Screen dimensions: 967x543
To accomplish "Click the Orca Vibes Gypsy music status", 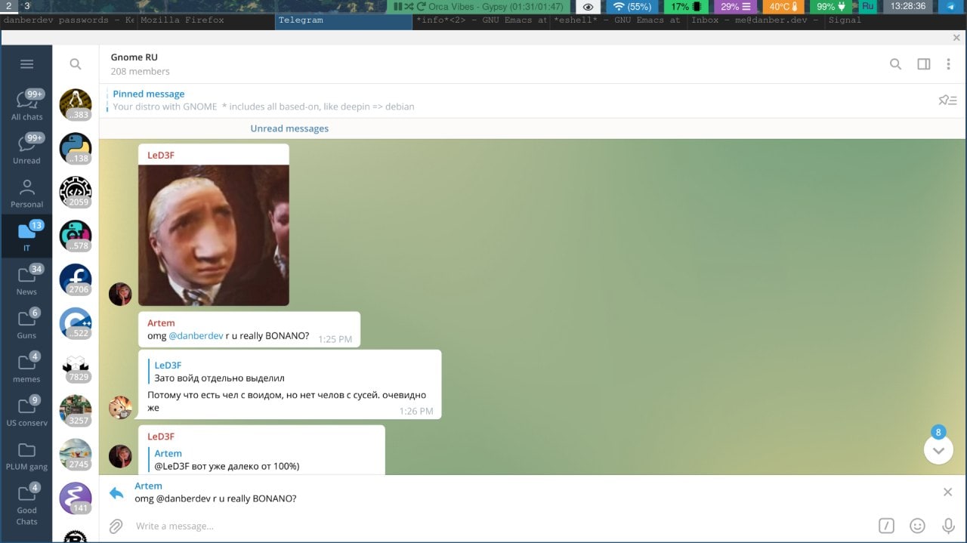I will [x=478, y=6].
